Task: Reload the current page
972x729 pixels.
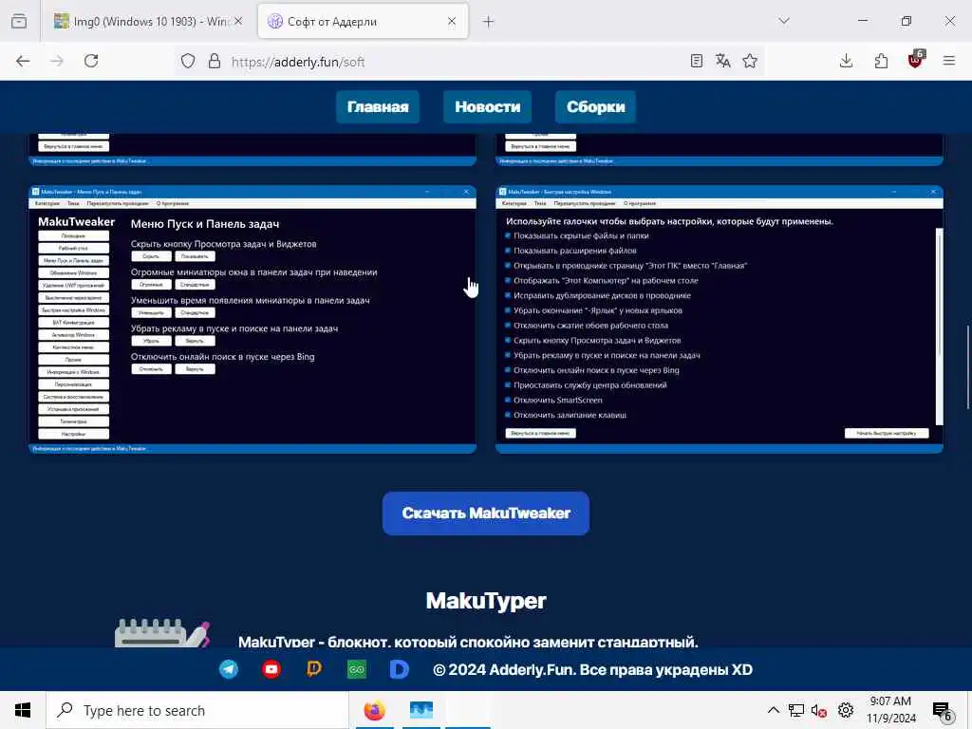Action: pos(91,61)
